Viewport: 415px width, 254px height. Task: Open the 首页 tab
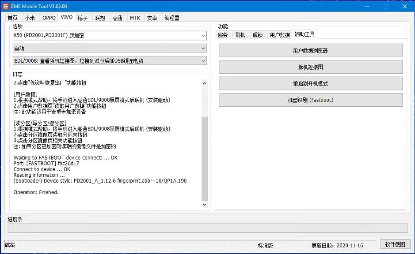point(13,18)
